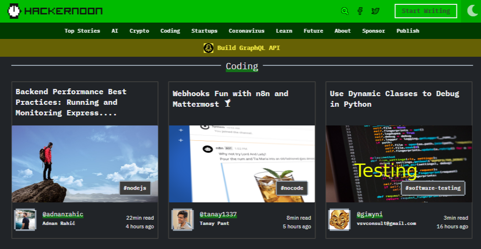Open the Publish menu item
This screenshot has height=249, width=481.
(x=408, y=31)
